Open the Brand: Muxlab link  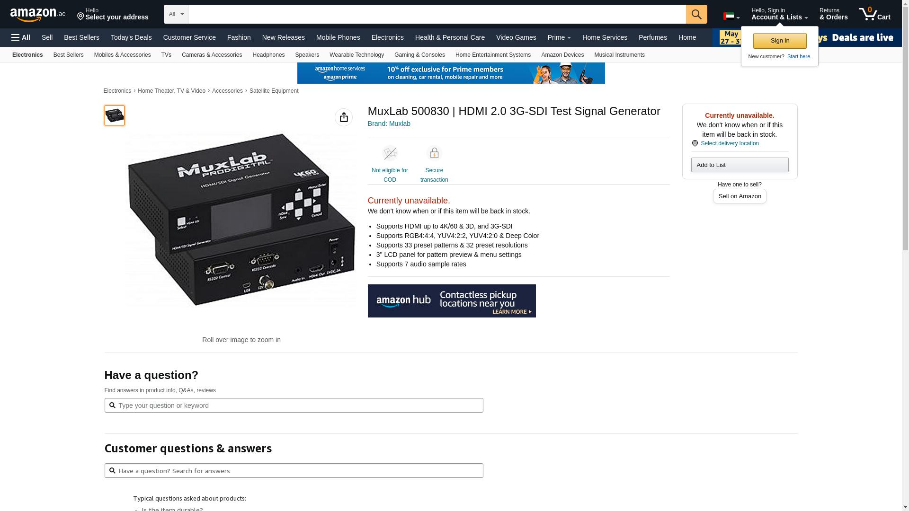click(389, 123)
